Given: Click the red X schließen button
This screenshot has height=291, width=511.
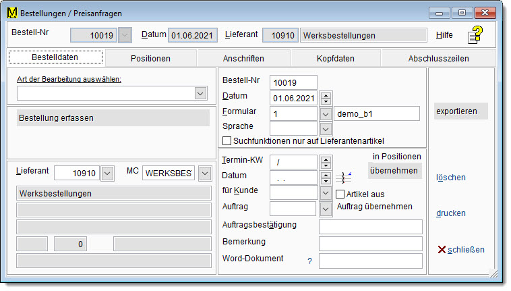Looking at the screenshot, I should [x=460, y=250].
